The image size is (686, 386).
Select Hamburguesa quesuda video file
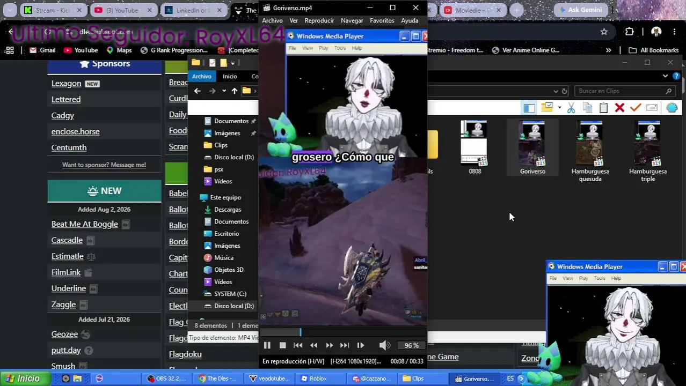tap(590, 152)
